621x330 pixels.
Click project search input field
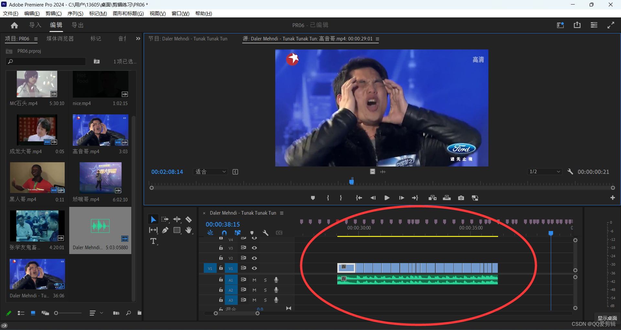(46, 61)
